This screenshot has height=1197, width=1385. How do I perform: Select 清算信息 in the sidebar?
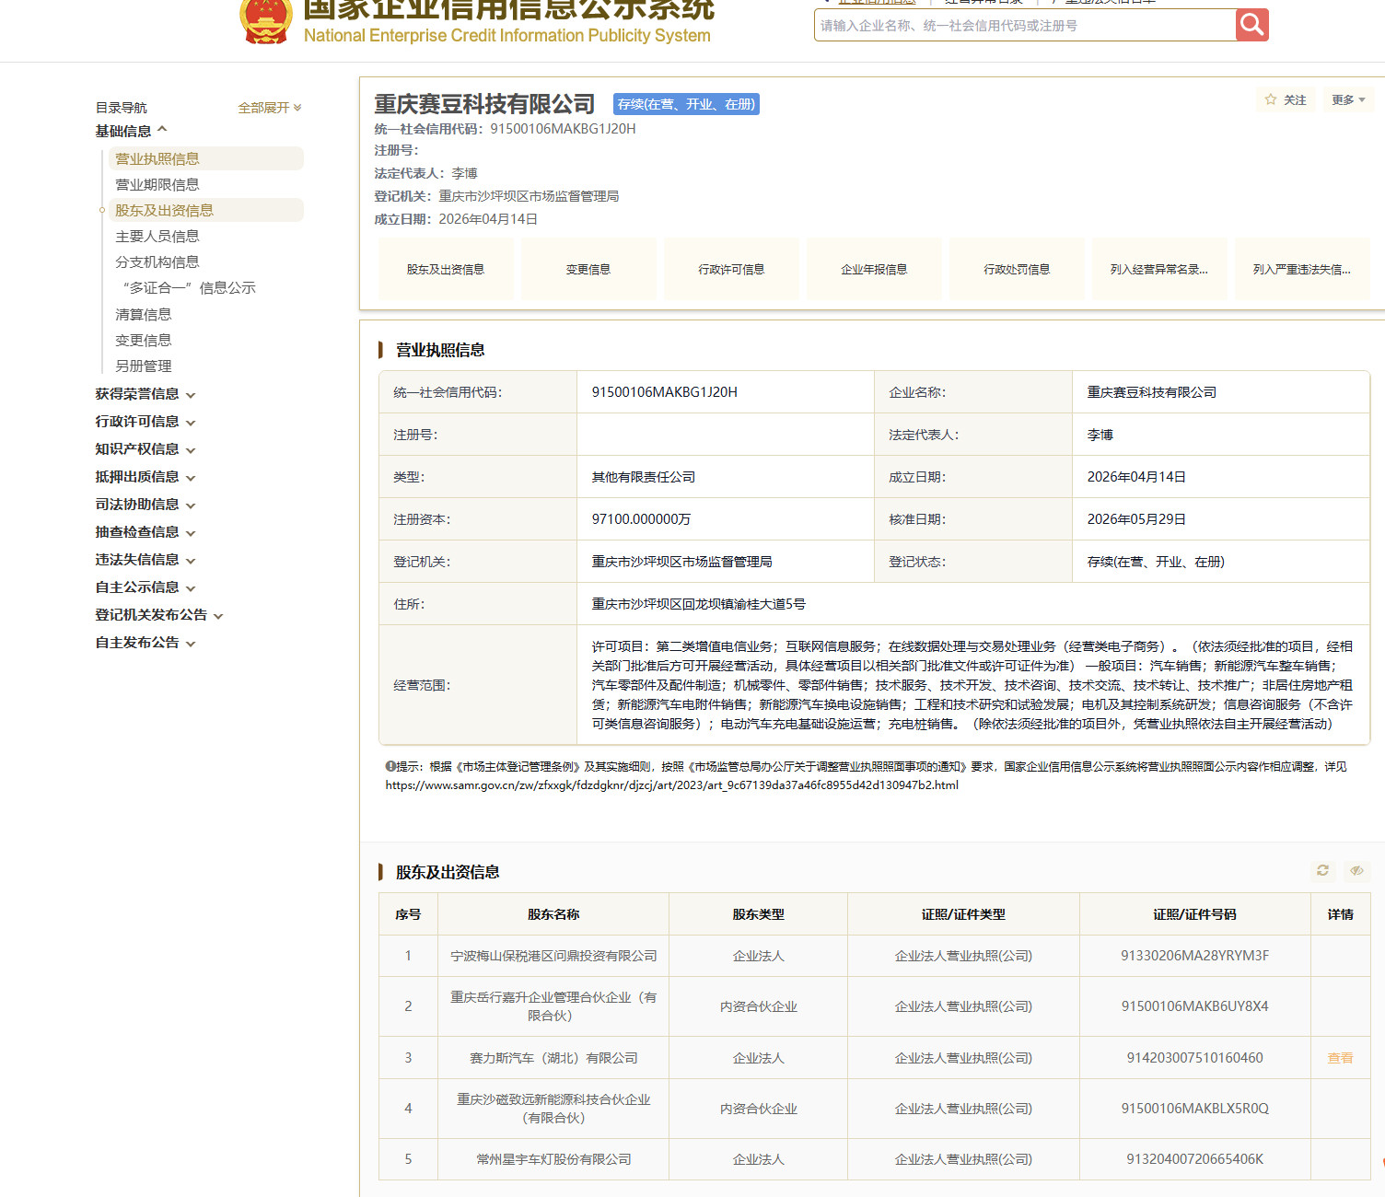tap(143, 314)
